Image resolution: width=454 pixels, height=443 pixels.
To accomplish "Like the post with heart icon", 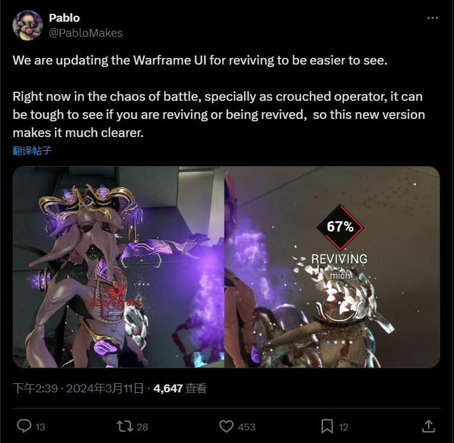I will (226, 427).
